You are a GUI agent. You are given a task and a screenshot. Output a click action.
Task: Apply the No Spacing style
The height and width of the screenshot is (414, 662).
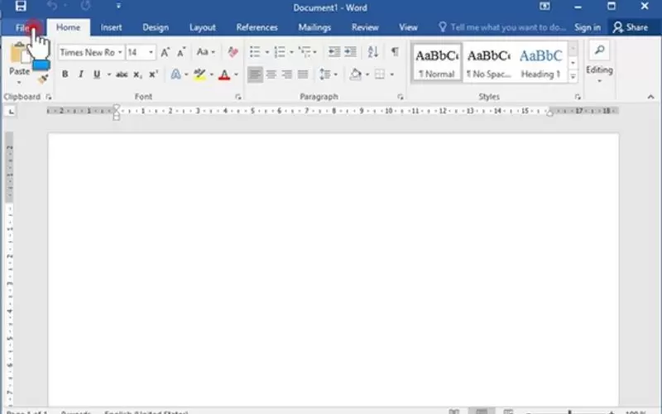pyautogui.click(x=488, y=63)
